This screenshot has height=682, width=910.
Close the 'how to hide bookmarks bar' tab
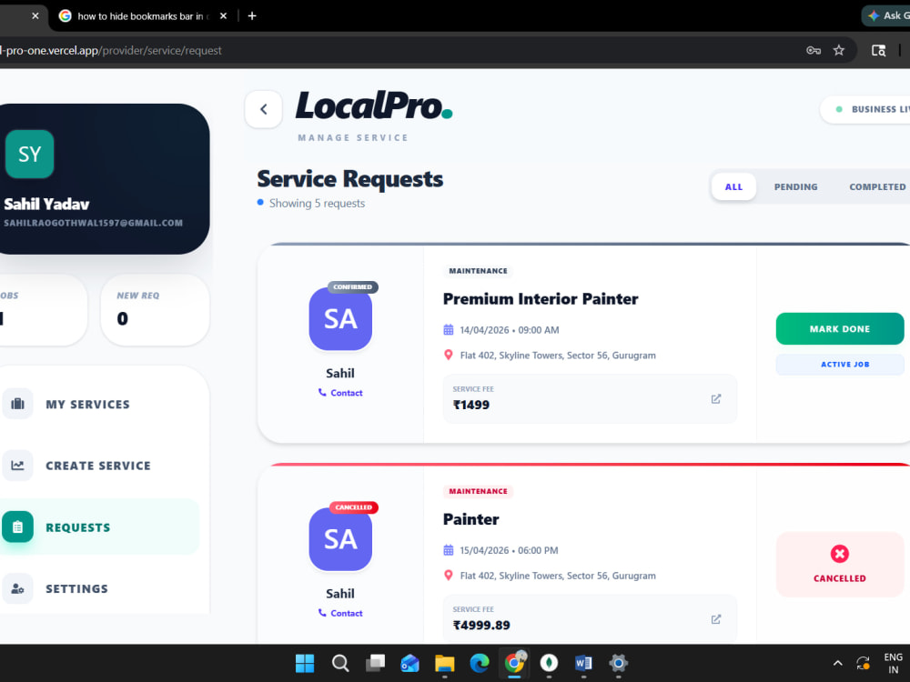(x=223, y=16)
